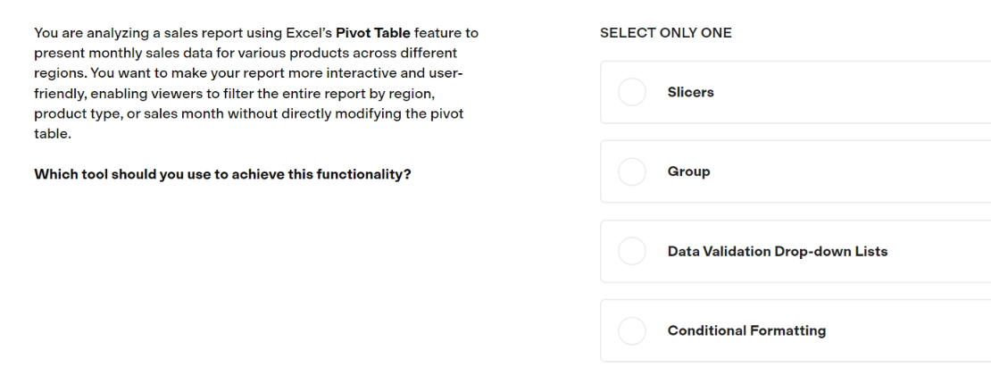The height and width of the screenshot is (392, 991).
Task: Click blank space inside the Group answer card
Action: 854,172
